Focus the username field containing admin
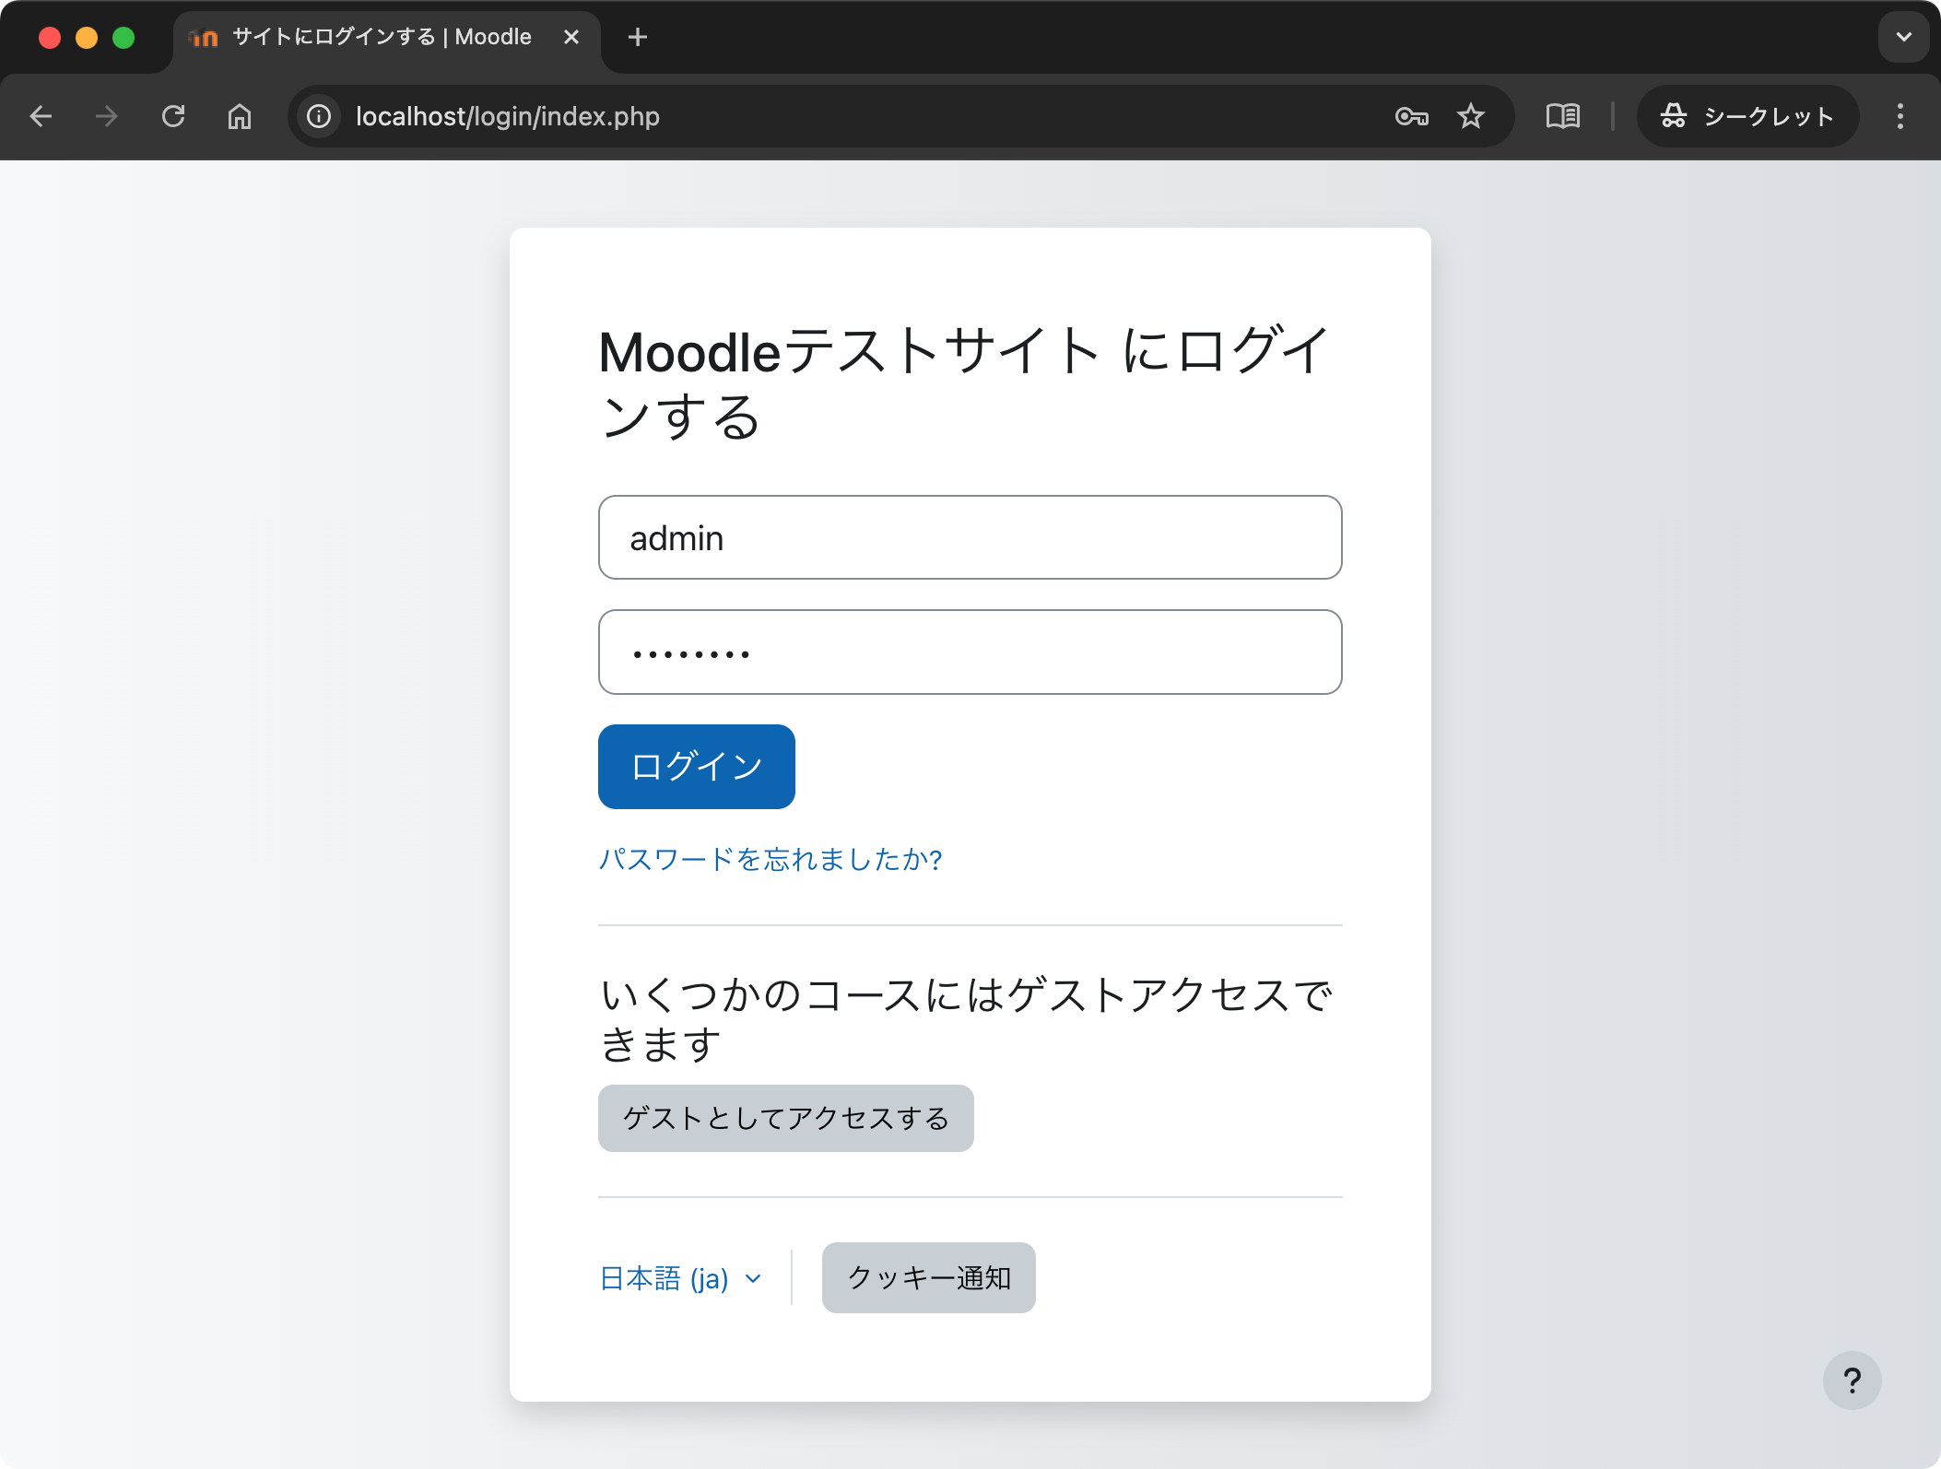Screen dimensions: 1941x1469 click(970, 537)
